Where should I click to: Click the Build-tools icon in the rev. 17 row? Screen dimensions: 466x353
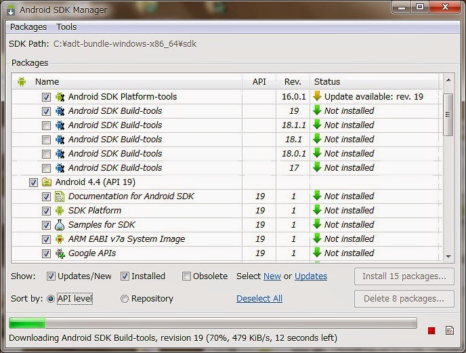click(x=60, y=168)
